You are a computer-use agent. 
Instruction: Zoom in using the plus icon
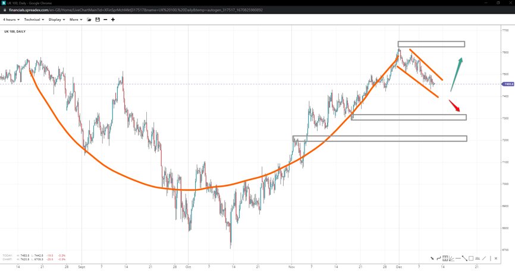113,20
